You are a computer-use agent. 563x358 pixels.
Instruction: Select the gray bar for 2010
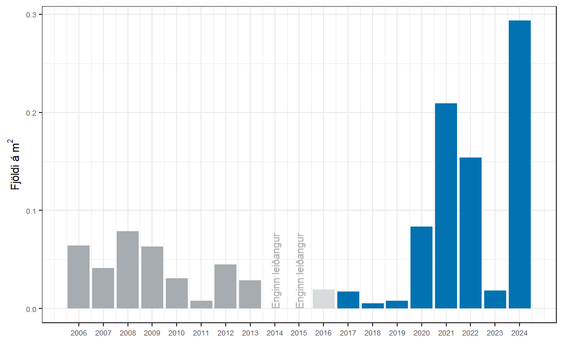(x=177, y=293)
